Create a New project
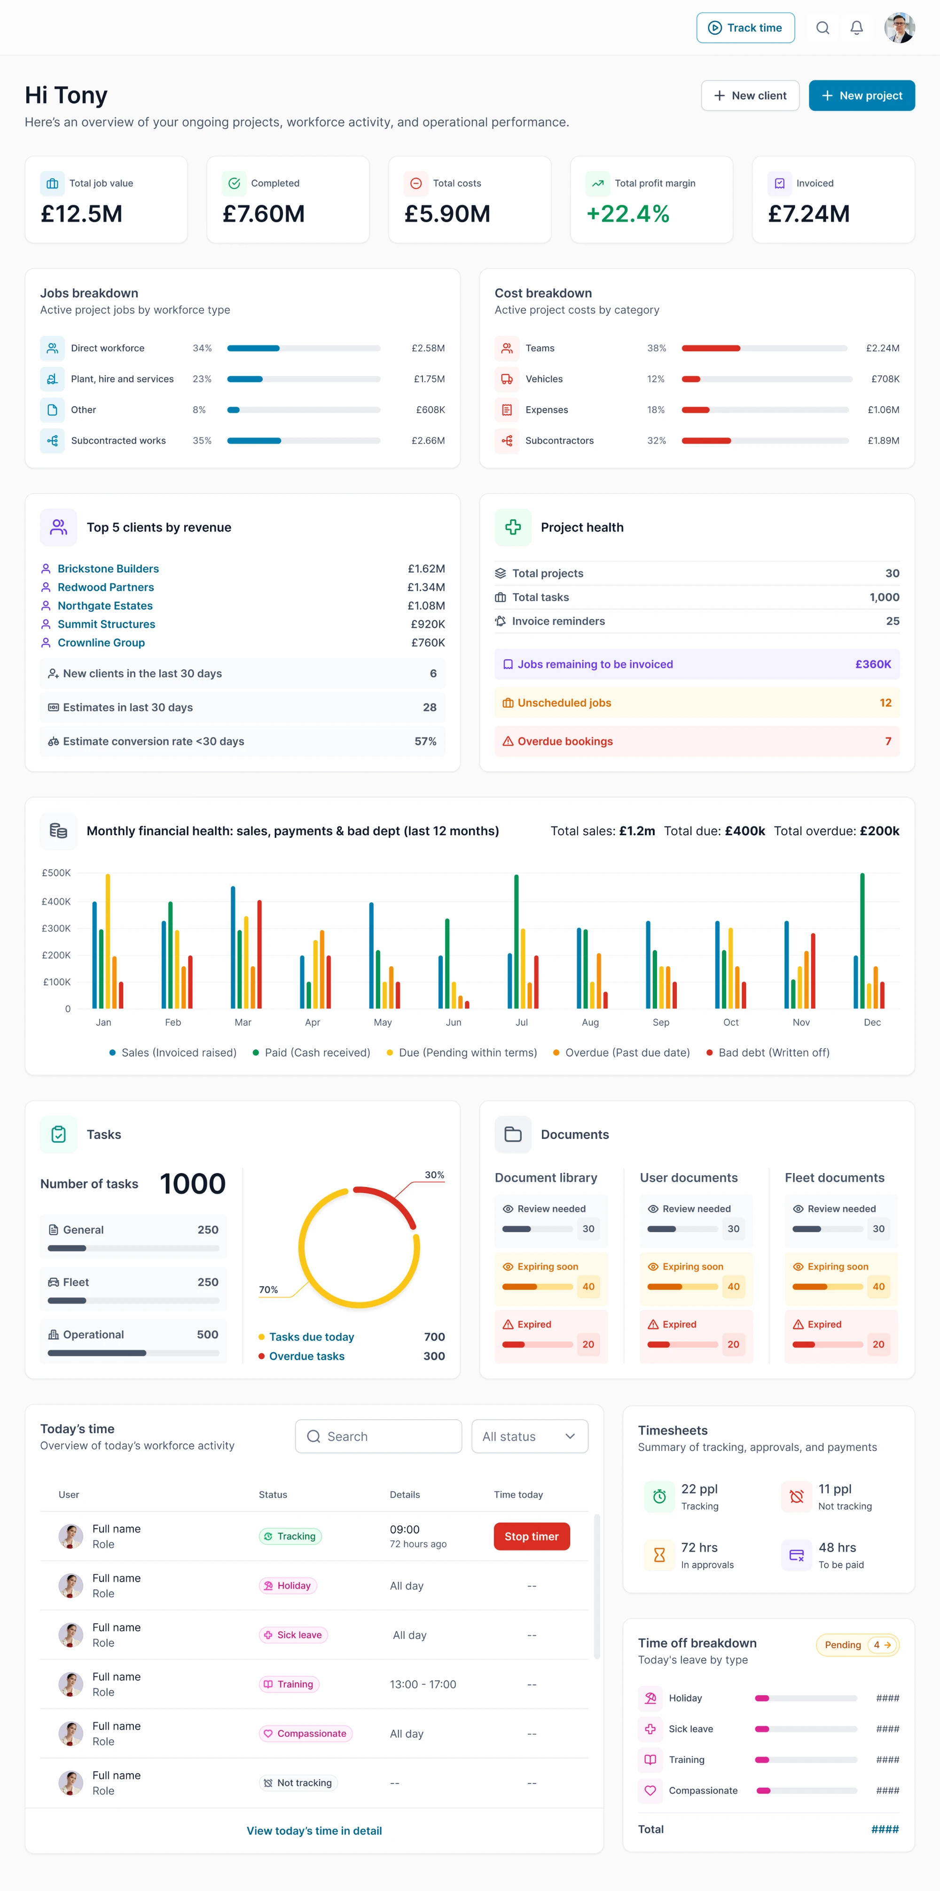Viewport: 940px width, 1891px height. point(862,95)
